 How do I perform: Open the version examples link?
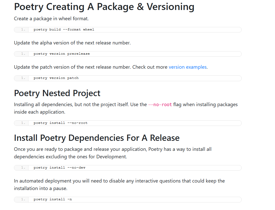point(187,67)
